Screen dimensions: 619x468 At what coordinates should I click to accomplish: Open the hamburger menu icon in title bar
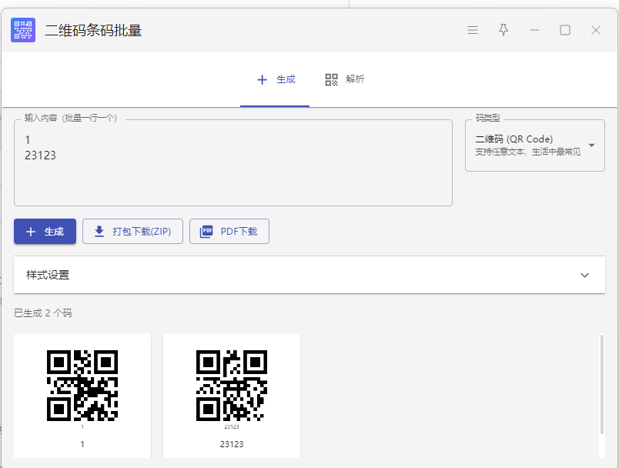click(x=473, y=30)
